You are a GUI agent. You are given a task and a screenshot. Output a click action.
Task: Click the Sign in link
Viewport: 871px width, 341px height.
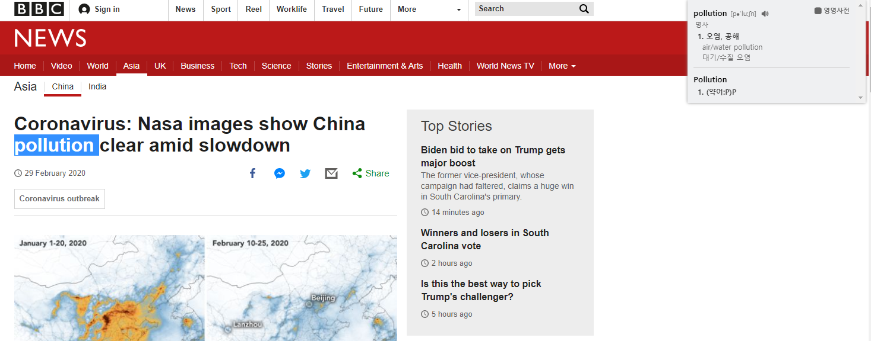click(x=107, y=9)
